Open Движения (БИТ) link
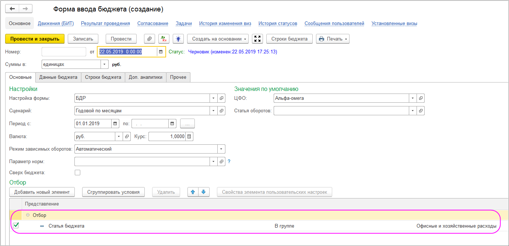Viewport: 509px width, 246px height. click(56, 23)
